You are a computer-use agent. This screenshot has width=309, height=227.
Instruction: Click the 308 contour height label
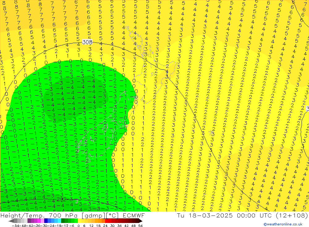click(x=87, y=42)
